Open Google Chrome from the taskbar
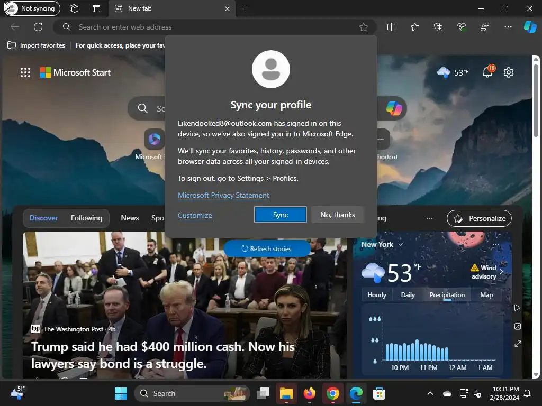The image size is (542, 406). pos(332,393)
